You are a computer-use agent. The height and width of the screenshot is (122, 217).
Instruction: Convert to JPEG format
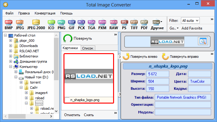pyautogui.click(x=20, y=25)
